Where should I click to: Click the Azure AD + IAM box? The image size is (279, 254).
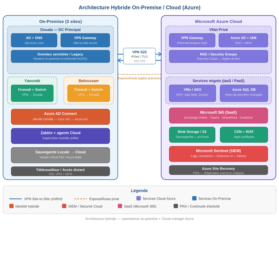[243, 40]
